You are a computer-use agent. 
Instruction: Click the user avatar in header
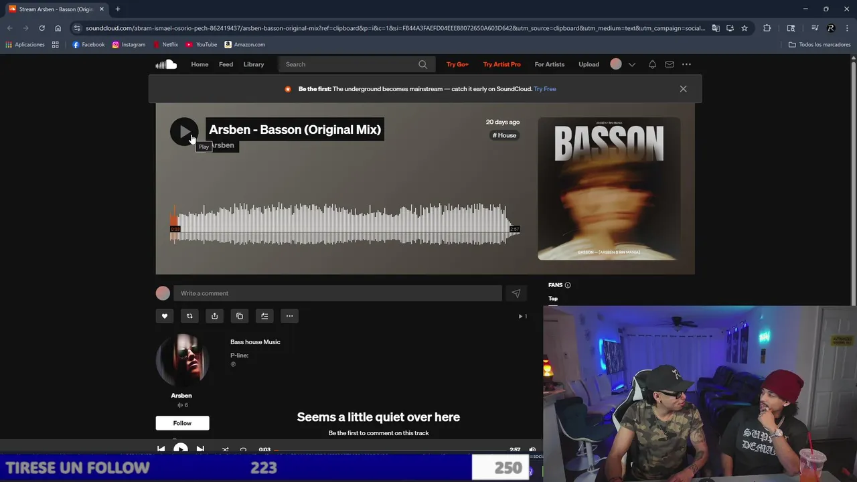click(616, 64)
